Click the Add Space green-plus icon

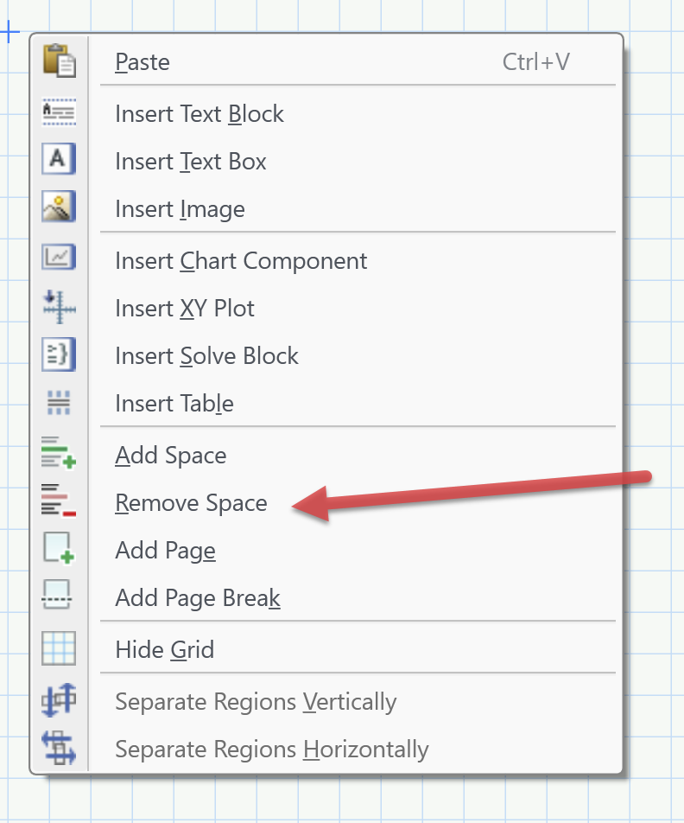pos(59,454)
